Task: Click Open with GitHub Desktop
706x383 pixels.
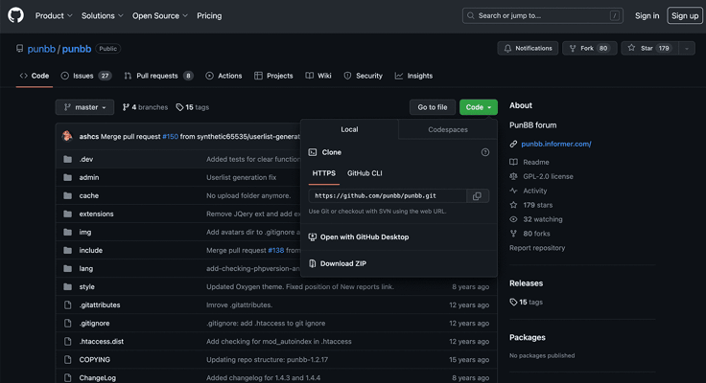Action: coord(364,237)
